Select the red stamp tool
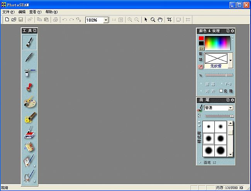 point(29,87)
